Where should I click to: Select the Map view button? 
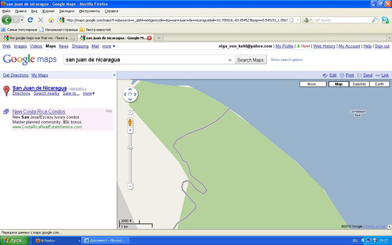pos(339,84)
